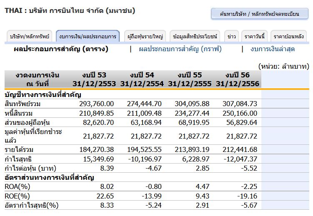Screen dimensions: 313x216
Task: Click liabilities value 250,166.00
Action: click(240, 113)
